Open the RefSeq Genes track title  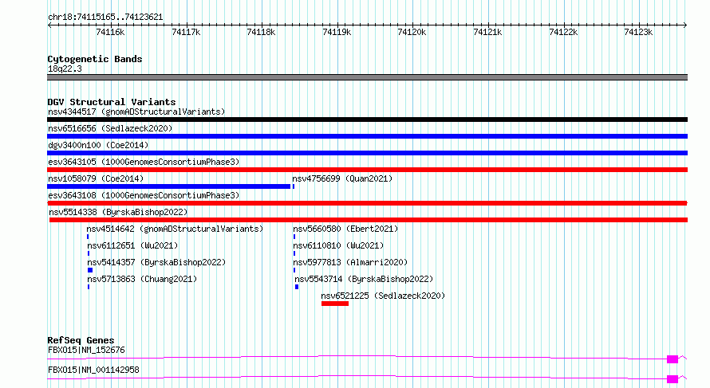pos(81,340)
